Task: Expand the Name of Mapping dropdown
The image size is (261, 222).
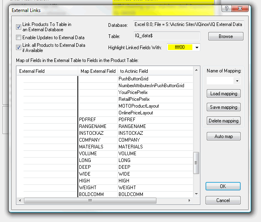Action: click(238, 81)
